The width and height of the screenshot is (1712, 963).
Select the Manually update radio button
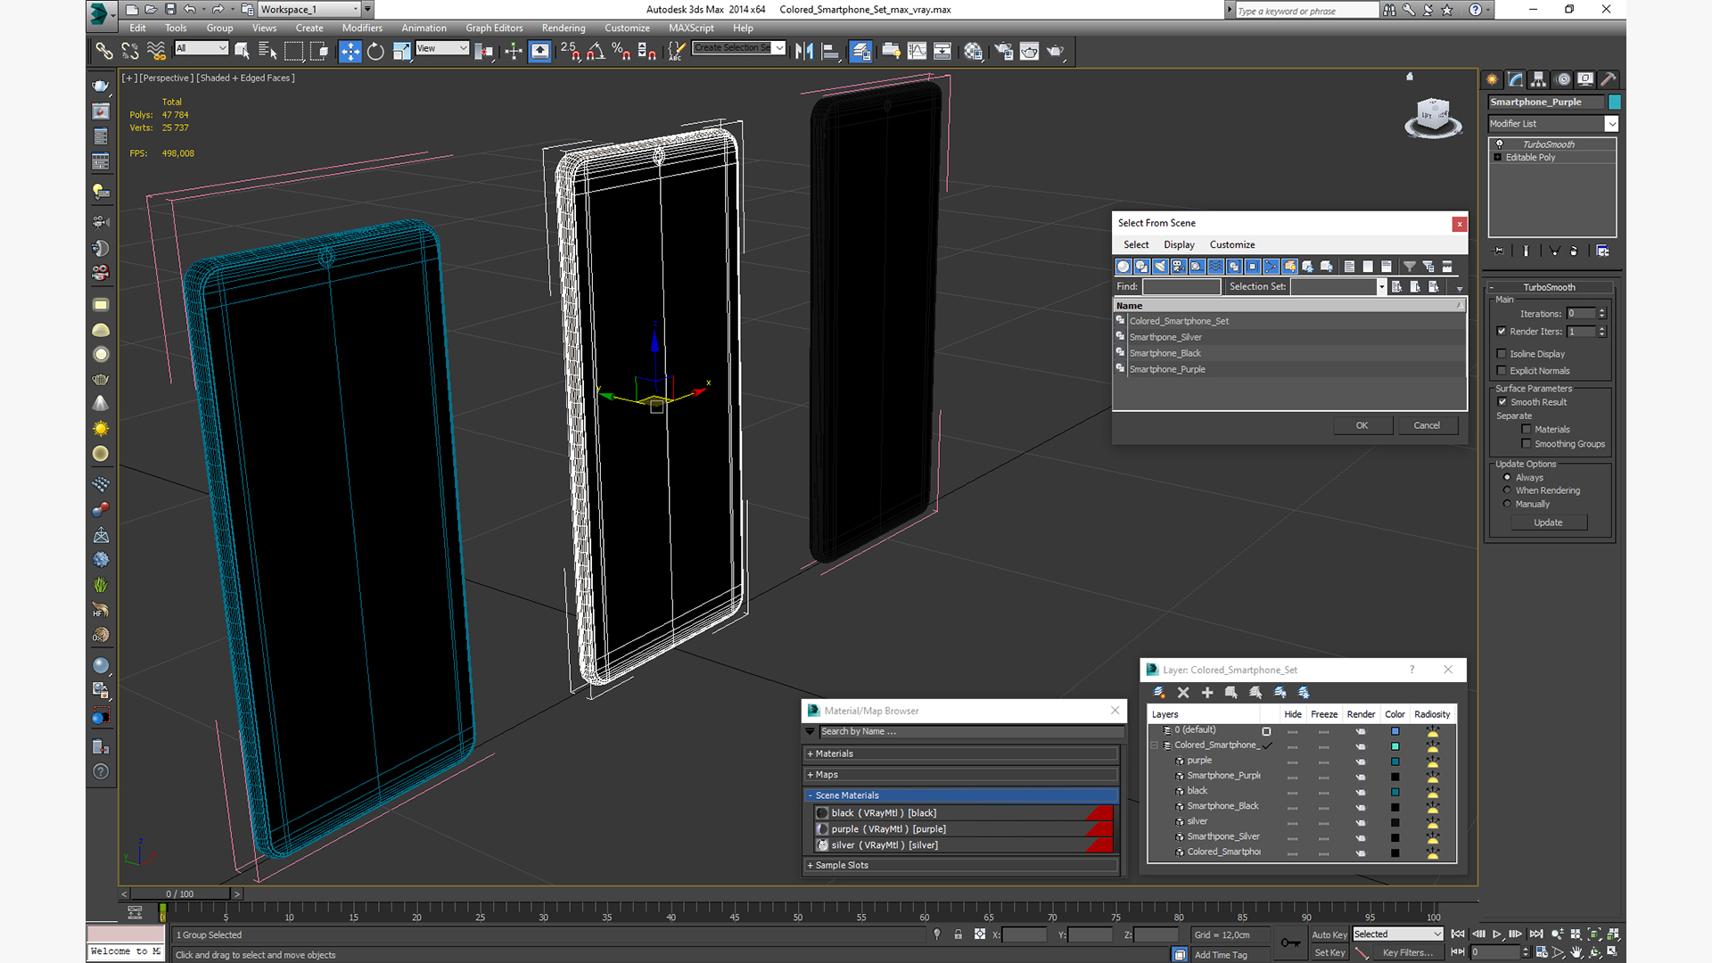pos(1508,504)
